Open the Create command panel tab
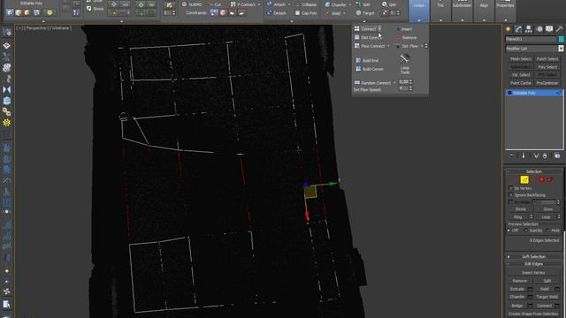This screenshot has height=318, width=566. click(509, 29)
